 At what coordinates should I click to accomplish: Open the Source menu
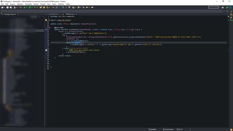click(12, 4)
